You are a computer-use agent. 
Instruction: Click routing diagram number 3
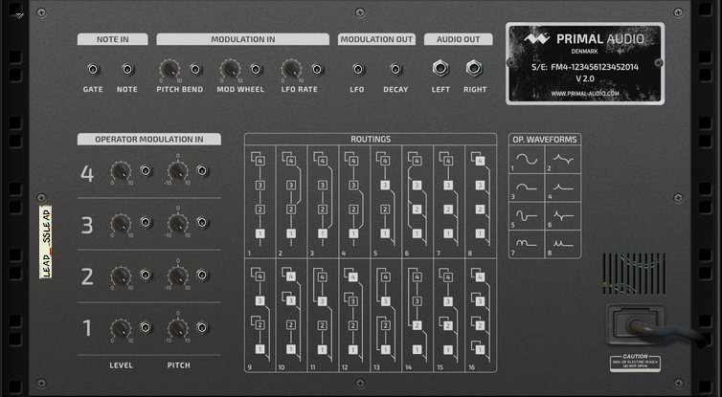click(x=323, y=202)
